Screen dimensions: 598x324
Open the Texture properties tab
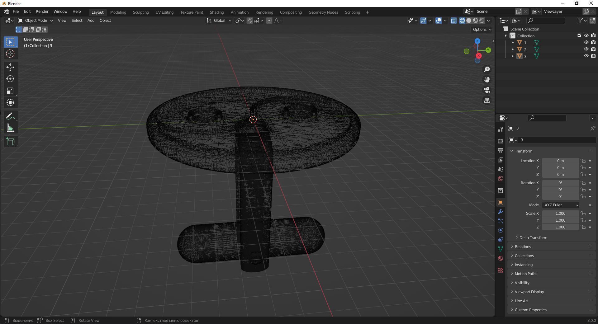click(501, 270)
